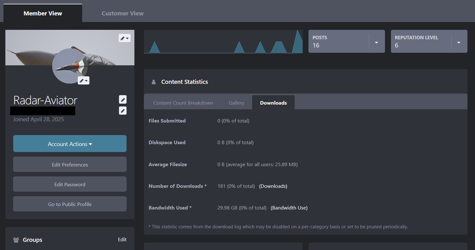Open the (Downloads) log link
This screenshot has height=250, width=475.
tap(273, 186)
